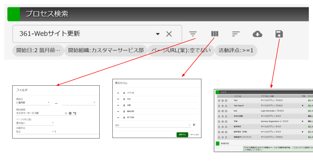Click 表示 link in the Test Report row
This screenshot has width=313, height=164.
click(x=310, y=106)
